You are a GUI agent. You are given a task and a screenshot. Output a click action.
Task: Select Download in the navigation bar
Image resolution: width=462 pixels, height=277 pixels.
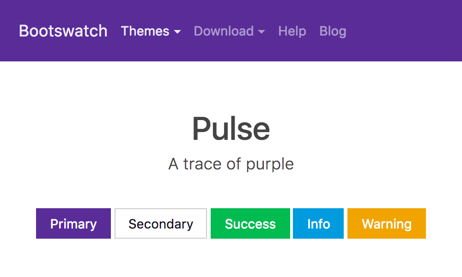(x=224, y=31)
